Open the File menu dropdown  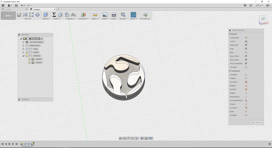pos(10,5)
